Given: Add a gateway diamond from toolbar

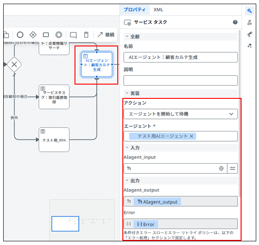Looking at the screenshot, I should tap(33, 35).
